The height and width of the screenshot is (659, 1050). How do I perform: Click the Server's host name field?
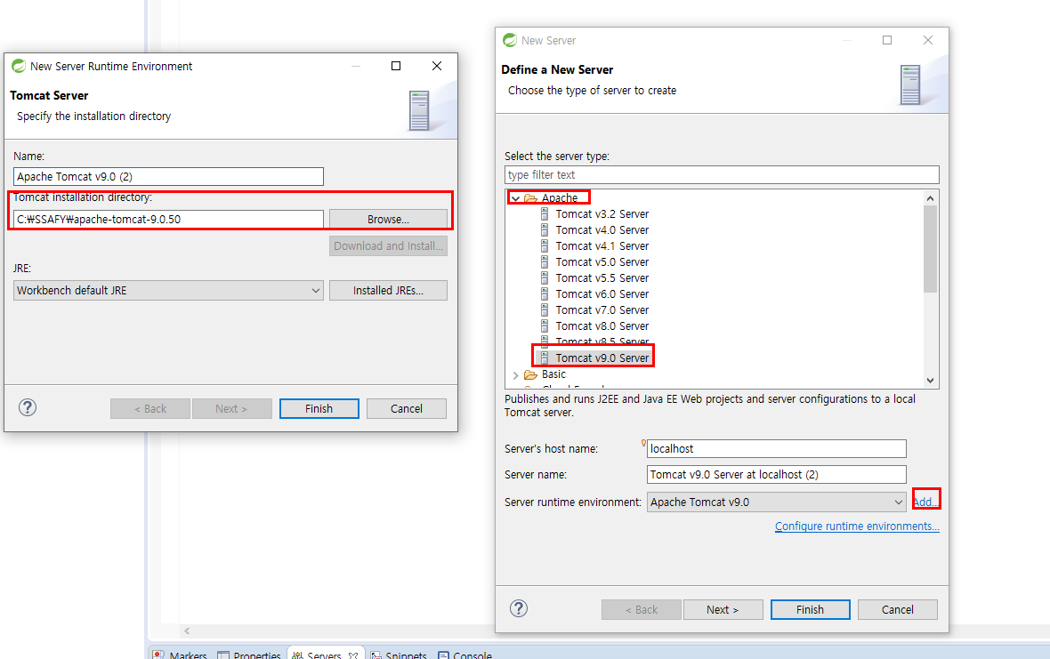click(x=777, y=449)
